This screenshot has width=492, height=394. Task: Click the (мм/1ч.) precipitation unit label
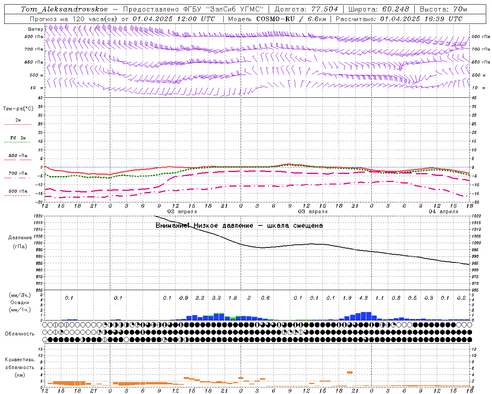(20, 310)
